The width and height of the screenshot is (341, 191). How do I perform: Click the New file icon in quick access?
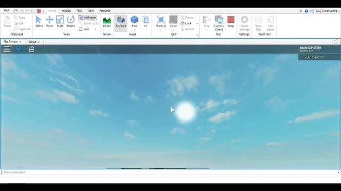16,11
